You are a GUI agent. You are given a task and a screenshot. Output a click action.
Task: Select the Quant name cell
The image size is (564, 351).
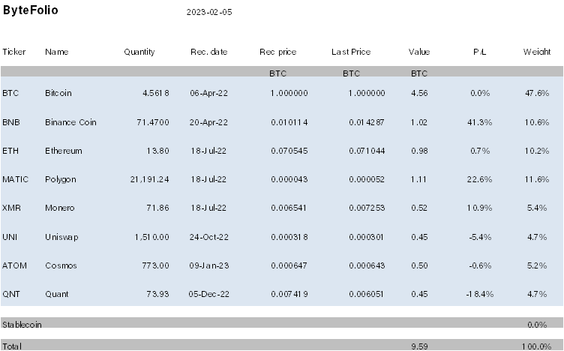pyautogui.click(x=56, y=294)
